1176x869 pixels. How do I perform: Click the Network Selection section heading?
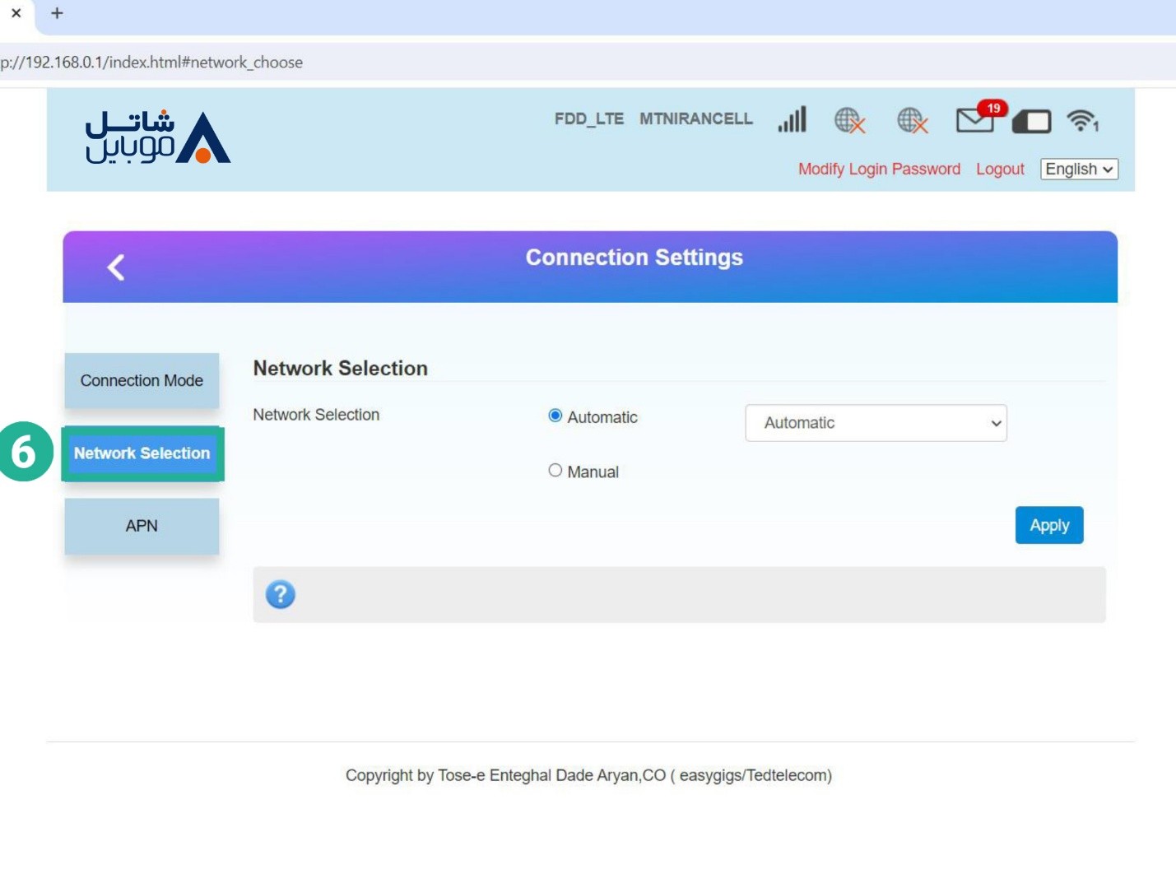341,368
